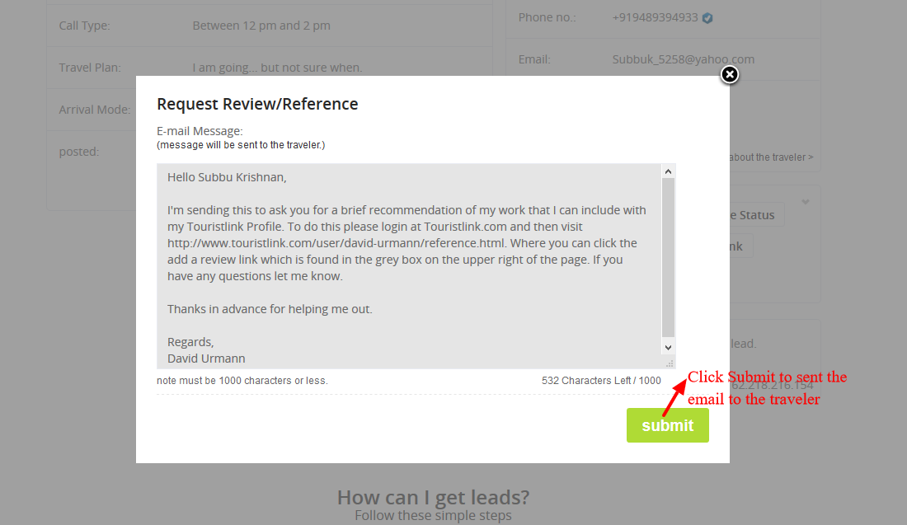This screenshot has height=525, width=907.
Task: Click the message box scroll up arrow
Action: (668, 171)
